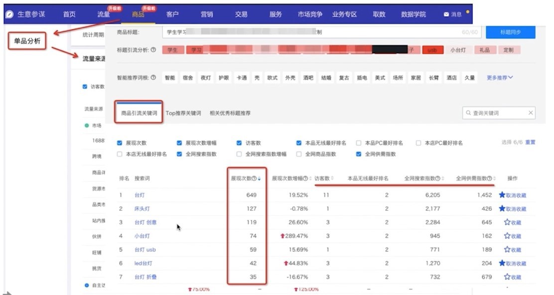
Task: Uncheck 展现次数 checkbox
Action: (120, 143)
